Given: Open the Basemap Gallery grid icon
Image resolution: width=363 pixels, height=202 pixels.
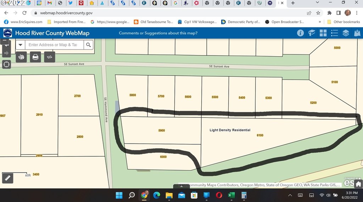Looking at the screenshot, I should [323, 33].
